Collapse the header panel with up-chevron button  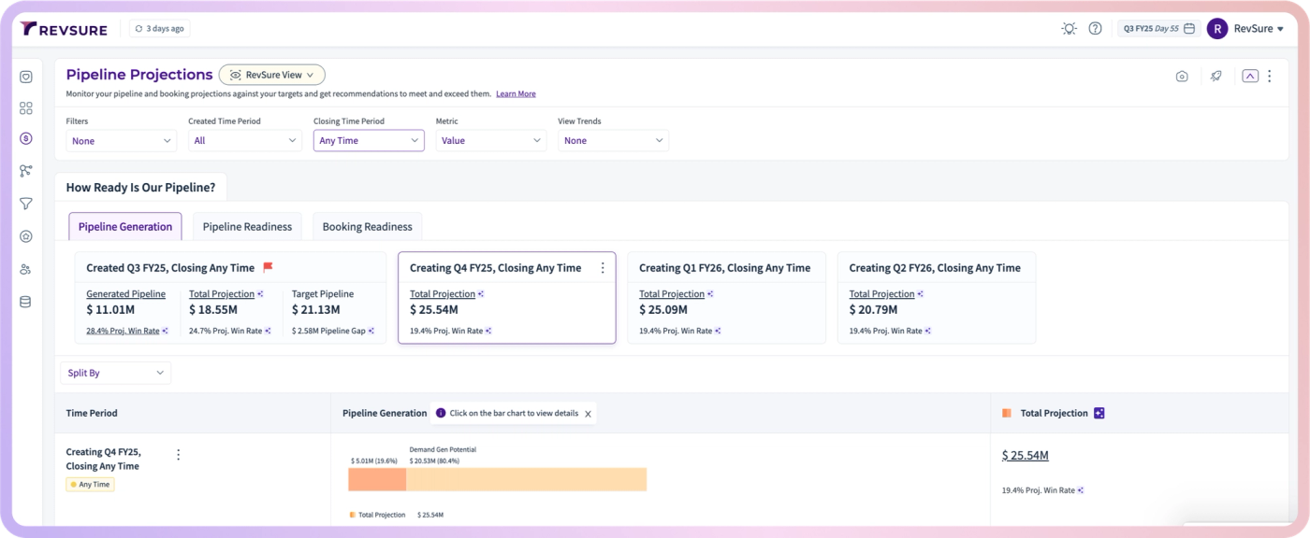coord(1250,77)
